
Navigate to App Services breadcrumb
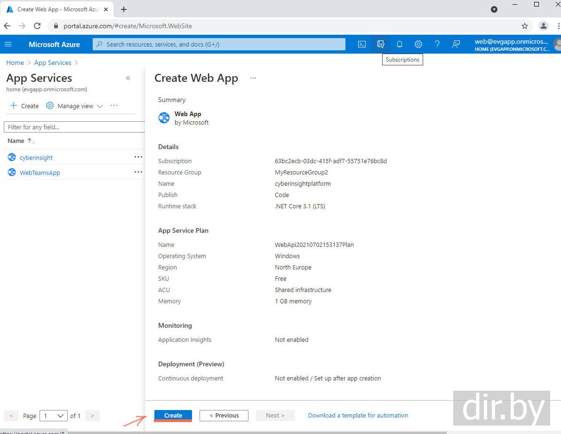point(53,63)
